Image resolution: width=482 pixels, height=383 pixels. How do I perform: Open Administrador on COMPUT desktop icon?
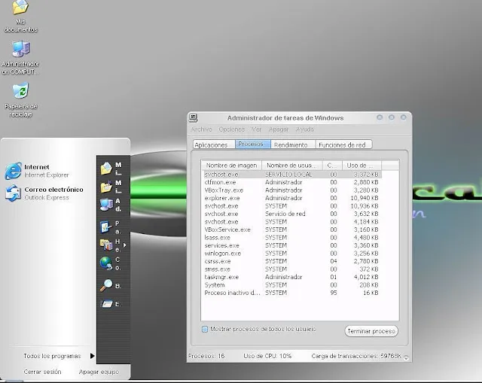[20, 58]
